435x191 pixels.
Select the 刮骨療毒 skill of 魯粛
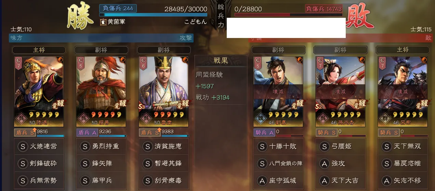point(164,180)
